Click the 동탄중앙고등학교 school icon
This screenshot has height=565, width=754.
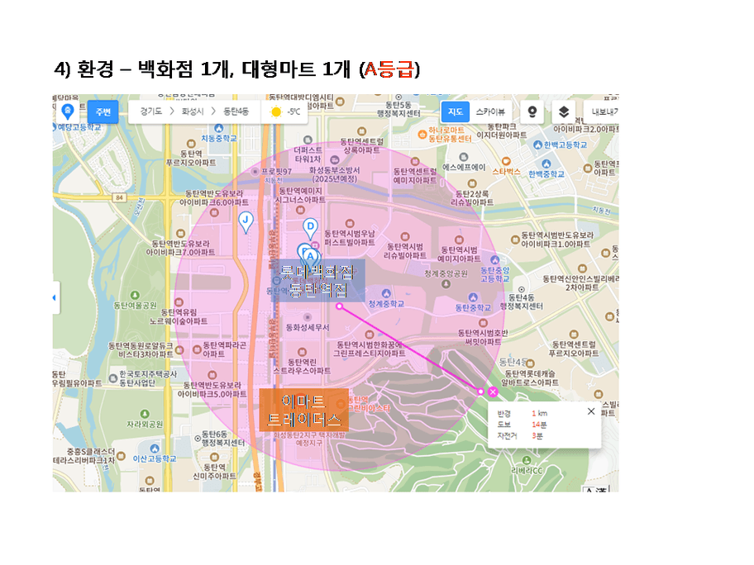pyautogui.click(x=494, y=260)
